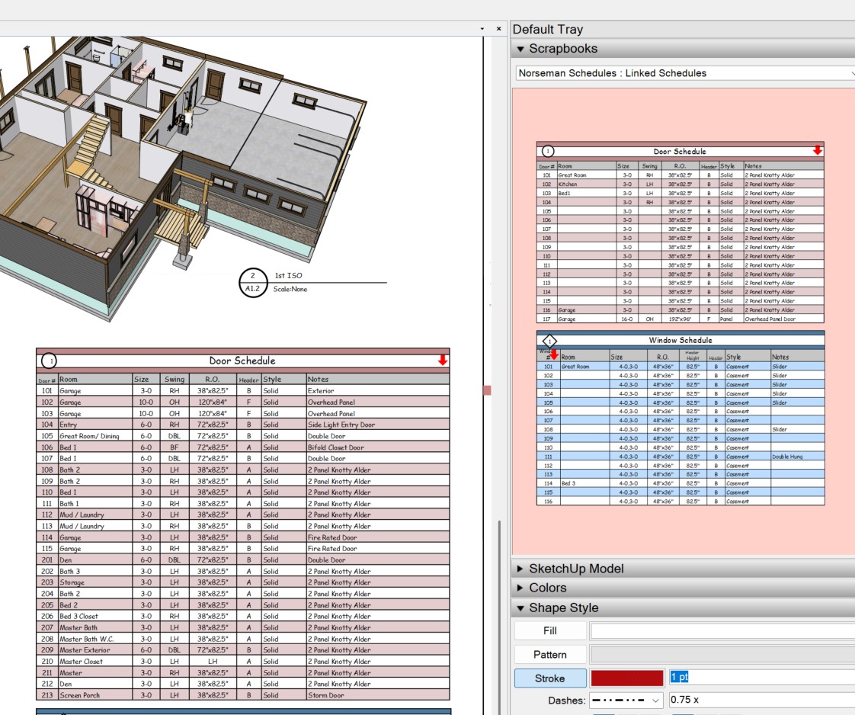Click the grey Pattern swatch
This screenshot has height=715, width=855.
[x=722, y=655]
